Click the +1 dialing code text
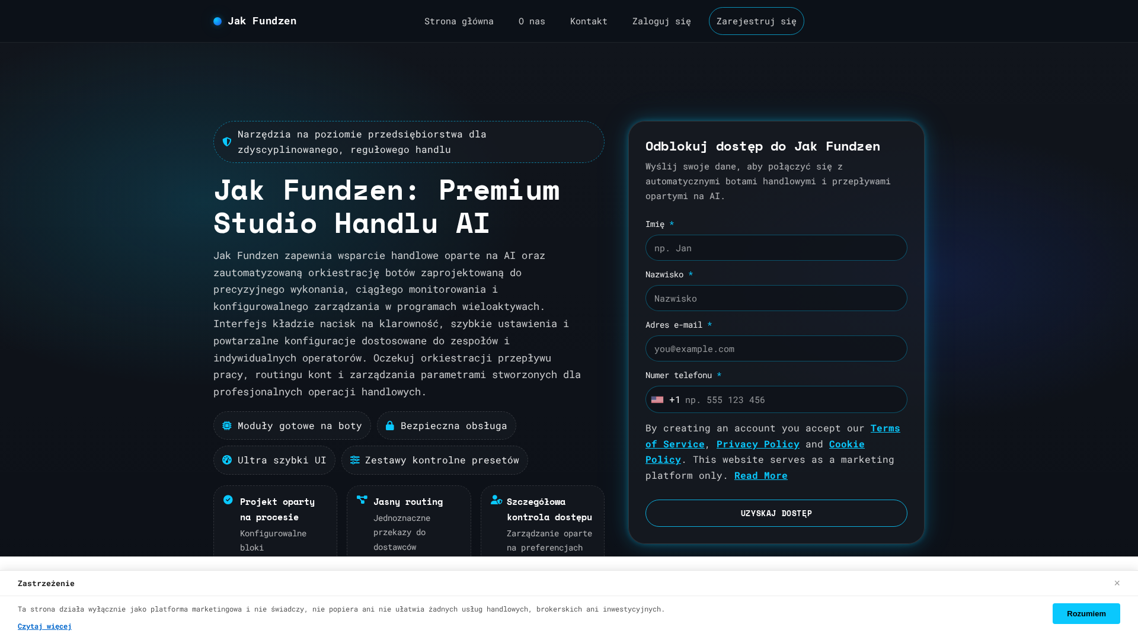Image resolution: width=1138 pixels, height=640 pixels. coord(675,400)
